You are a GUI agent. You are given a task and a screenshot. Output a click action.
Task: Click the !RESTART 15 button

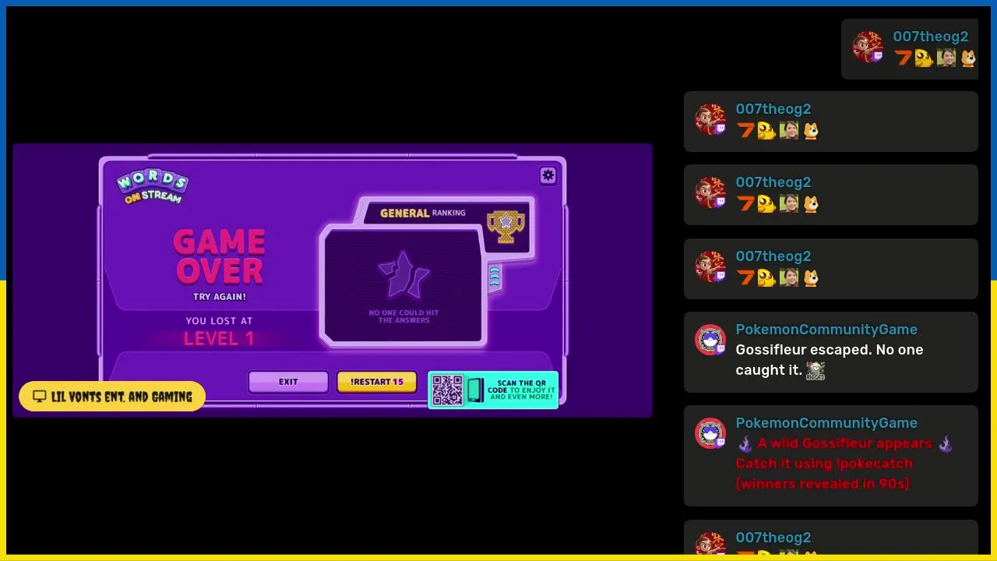point(377,382)
